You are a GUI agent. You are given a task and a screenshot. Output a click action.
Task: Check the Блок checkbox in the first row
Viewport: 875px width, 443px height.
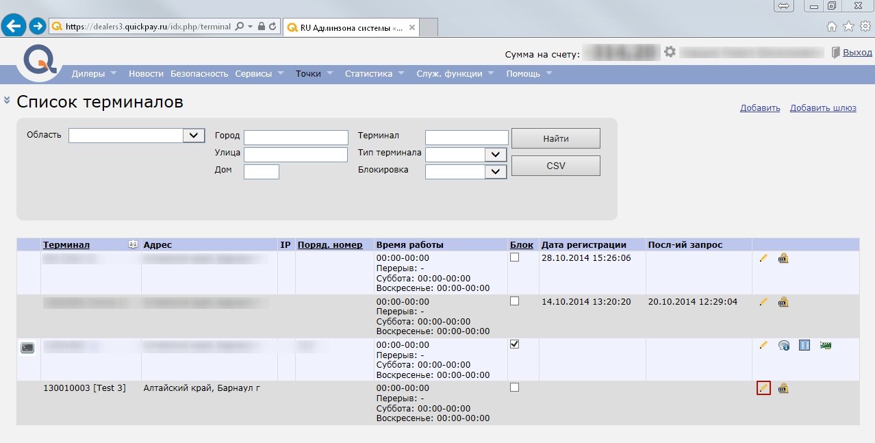[515, 257]
